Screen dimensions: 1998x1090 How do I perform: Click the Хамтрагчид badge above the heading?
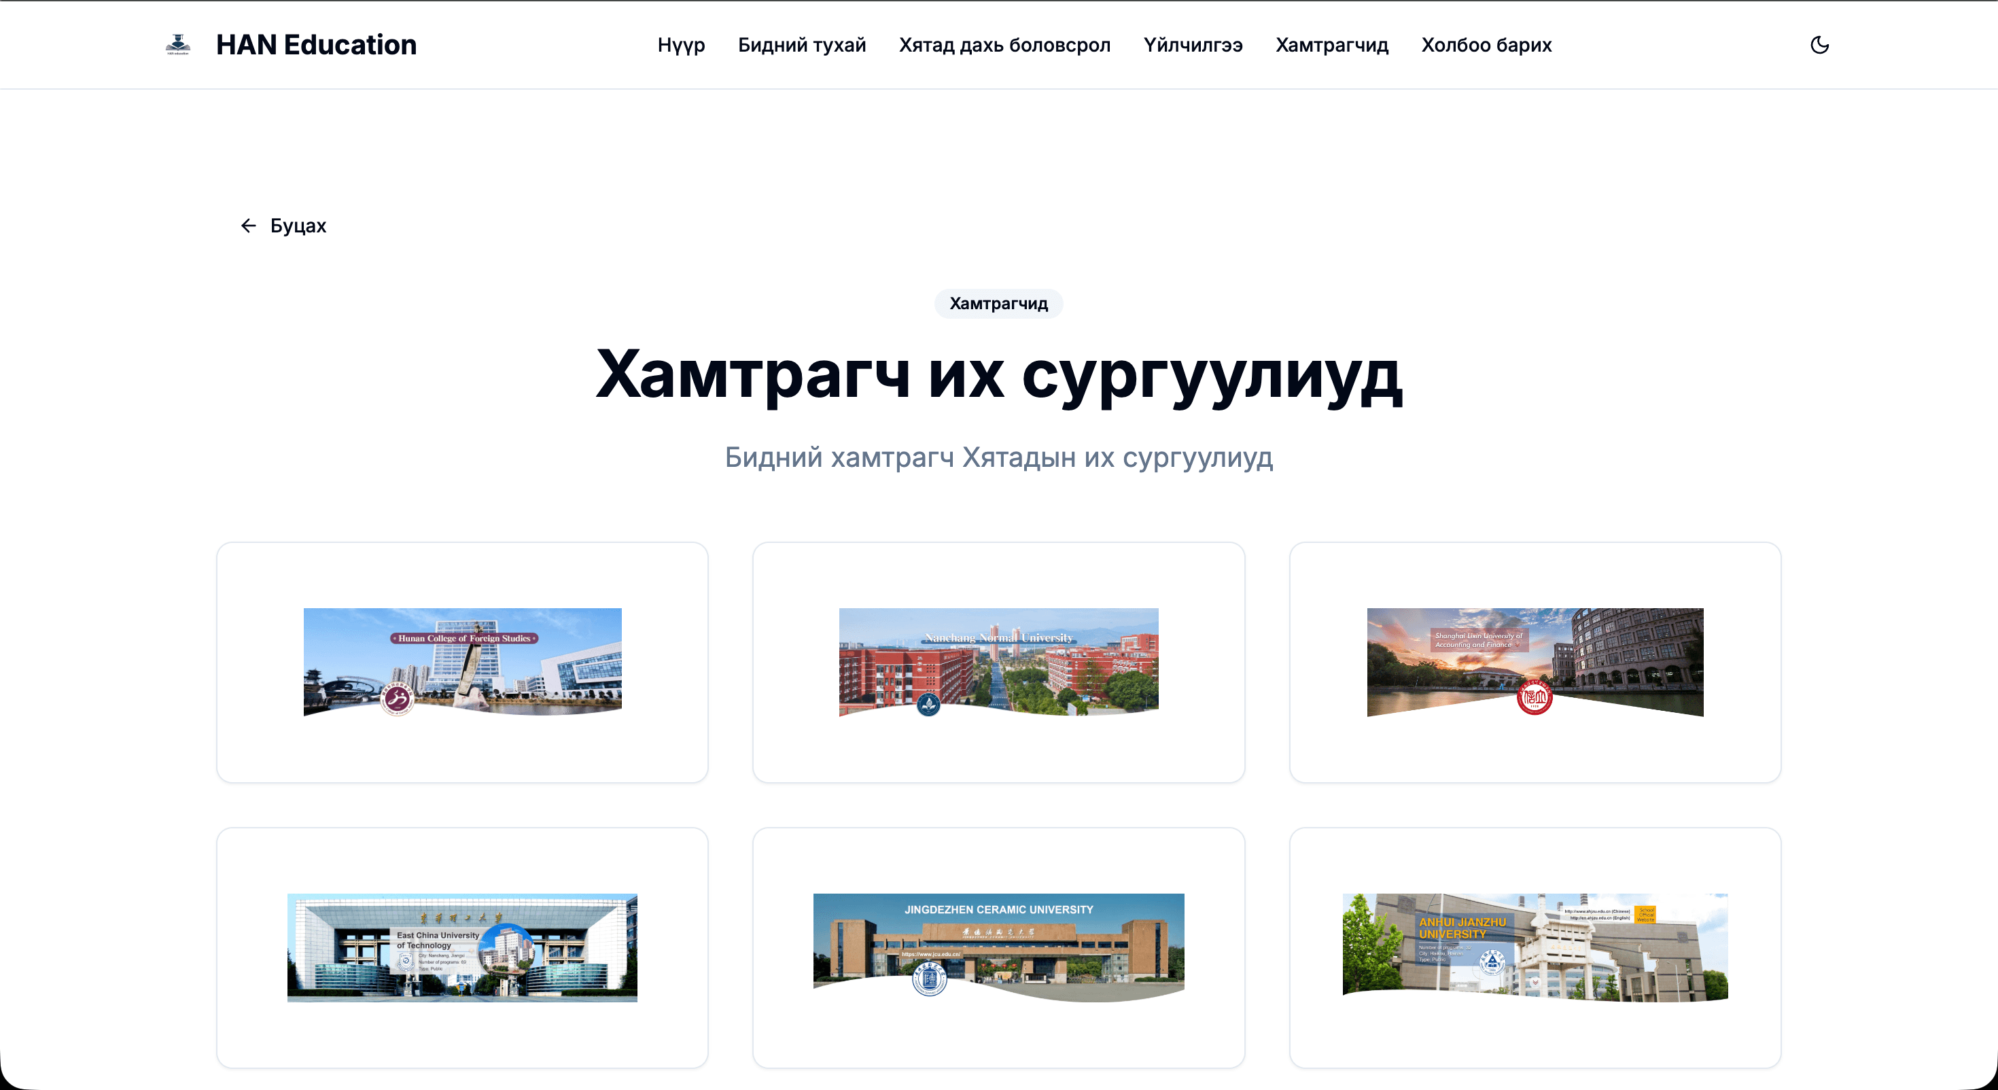click(998, 303)
